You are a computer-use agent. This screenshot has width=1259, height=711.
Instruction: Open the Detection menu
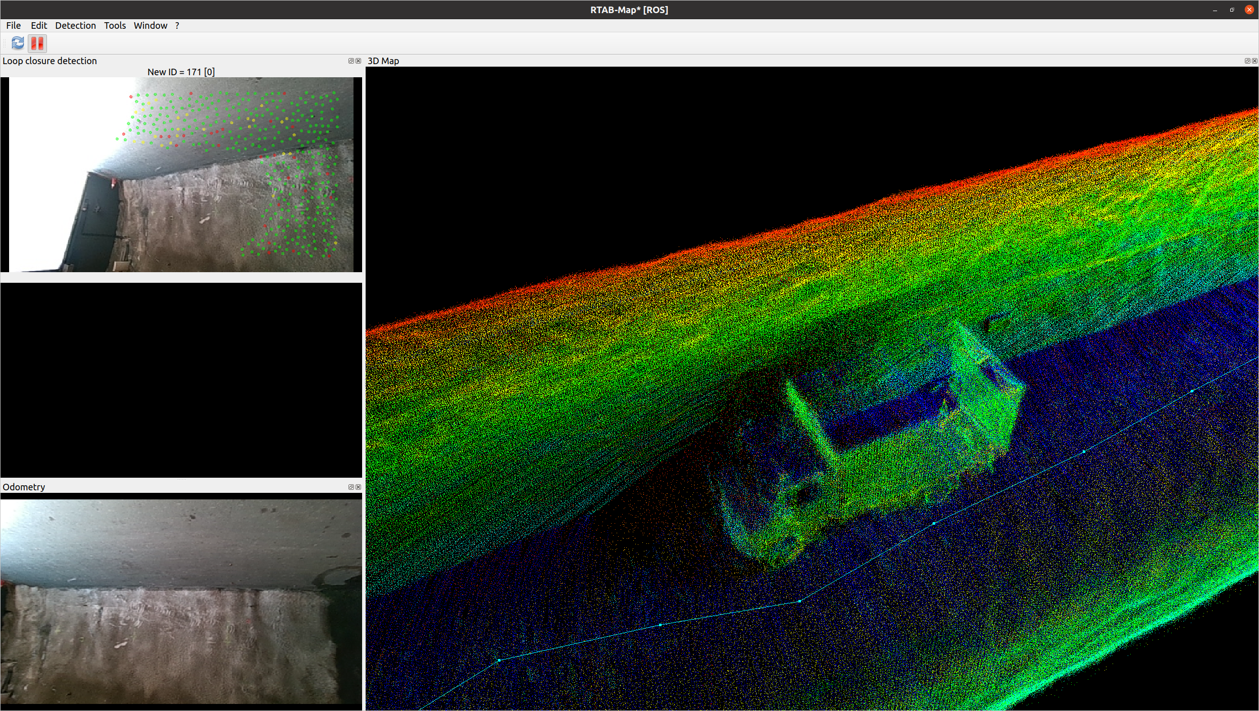[x=75, y=26]
